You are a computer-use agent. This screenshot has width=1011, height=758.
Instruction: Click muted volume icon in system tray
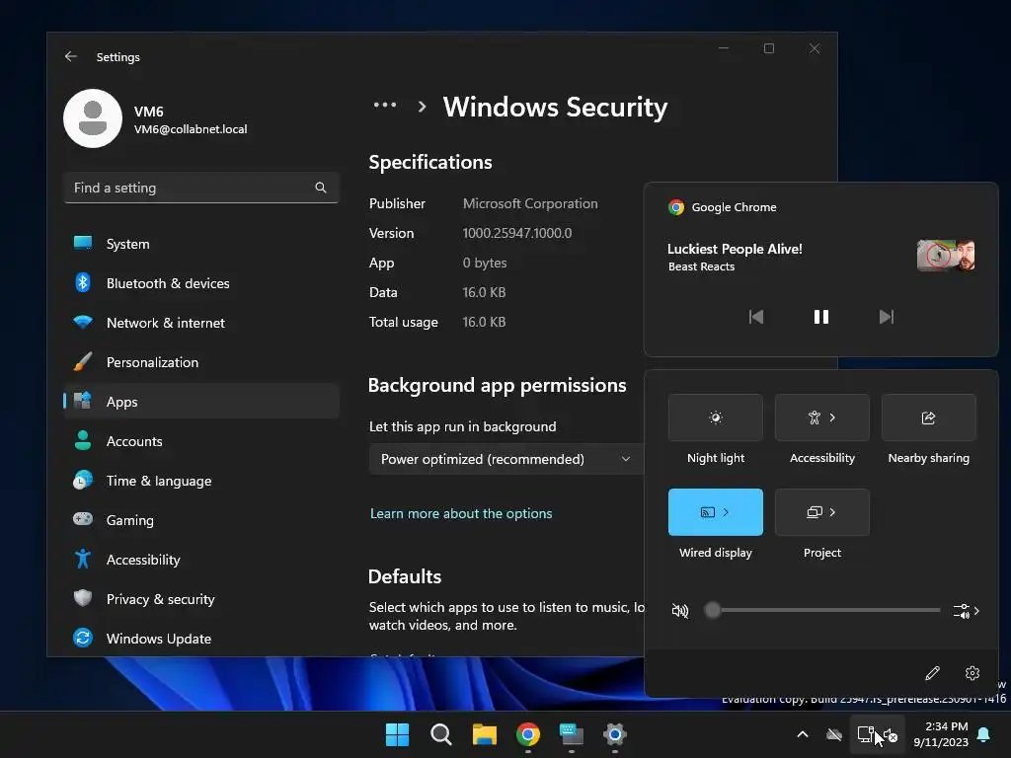(x=891, y=734)
